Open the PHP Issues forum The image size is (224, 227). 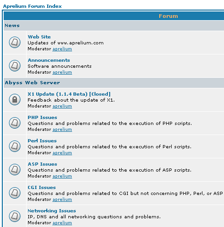(x=42, y=118)
